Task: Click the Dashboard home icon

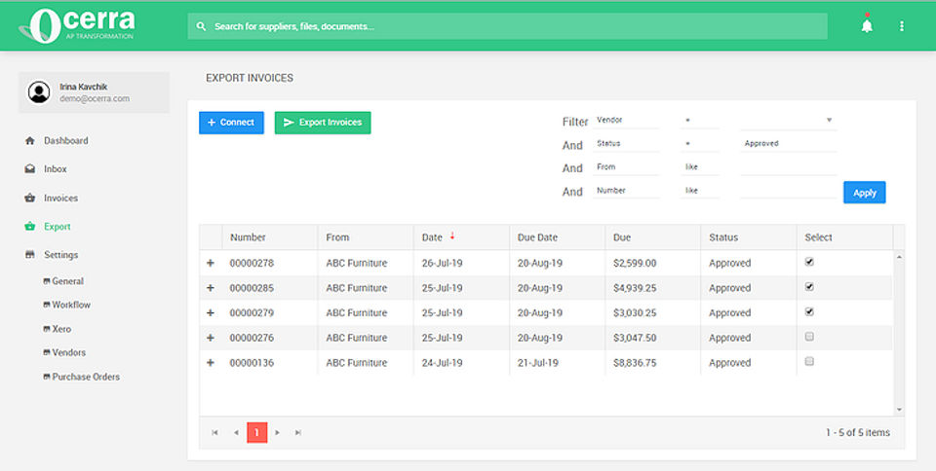Action: coord(30,140)
